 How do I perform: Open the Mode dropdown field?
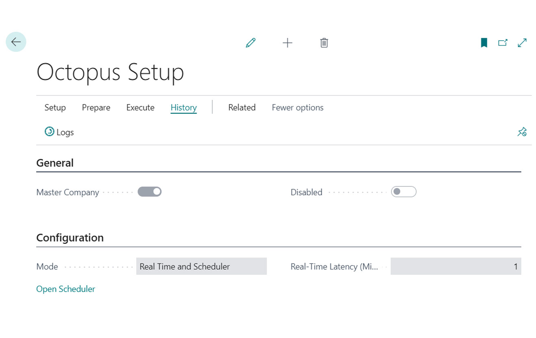tap(201, 266)
